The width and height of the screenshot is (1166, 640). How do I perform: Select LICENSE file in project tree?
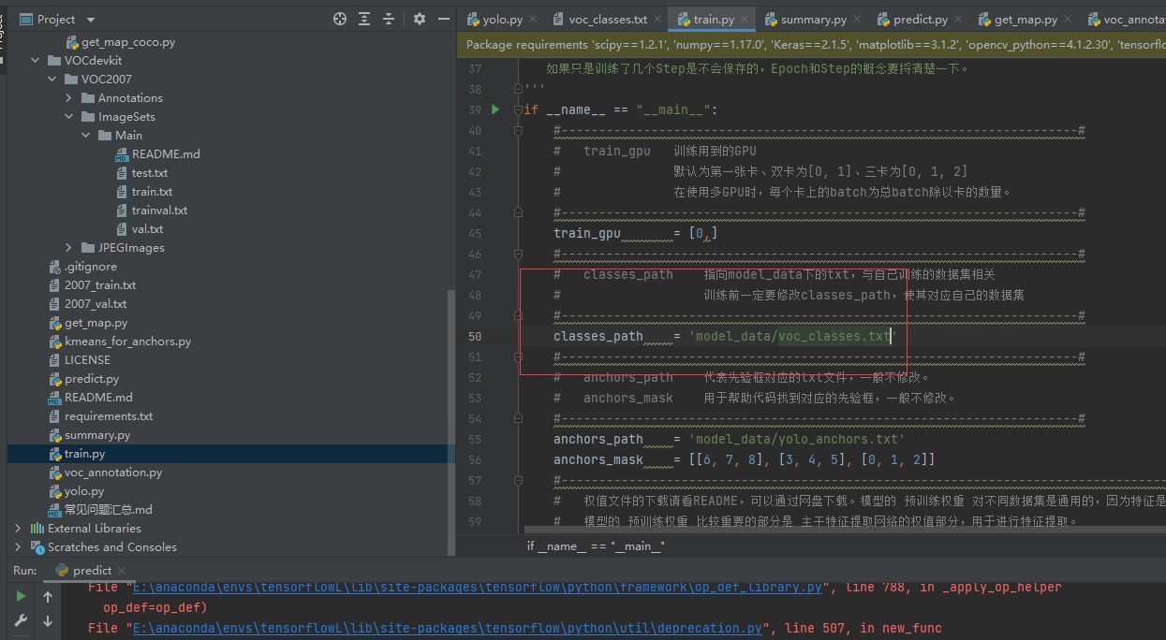[79, 360]
